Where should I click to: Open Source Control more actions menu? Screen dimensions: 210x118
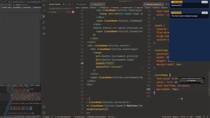click(x=73, y=4)
